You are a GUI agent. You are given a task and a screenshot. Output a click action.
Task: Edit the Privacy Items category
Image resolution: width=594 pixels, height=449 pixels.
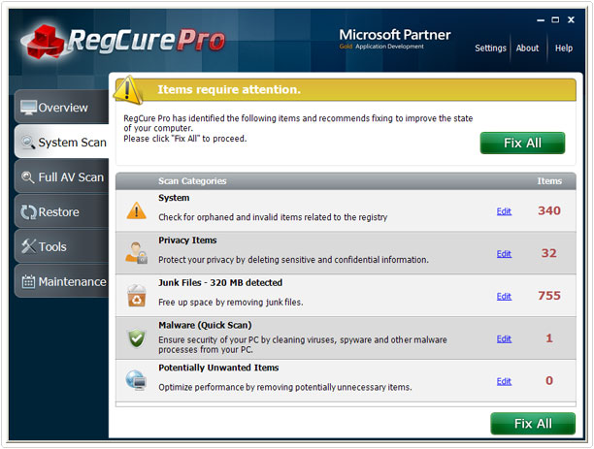(x=504, y=254)
